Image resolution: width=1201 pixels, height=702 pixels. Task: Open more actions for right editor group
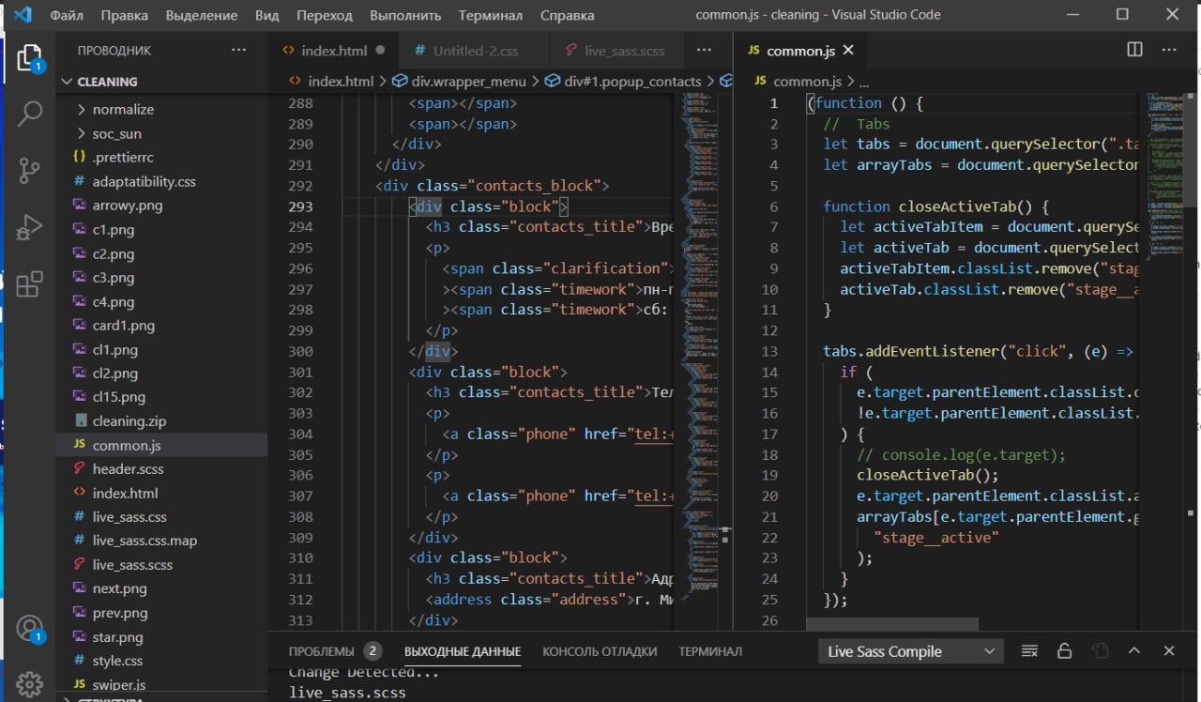click(x=1169, y=50)
